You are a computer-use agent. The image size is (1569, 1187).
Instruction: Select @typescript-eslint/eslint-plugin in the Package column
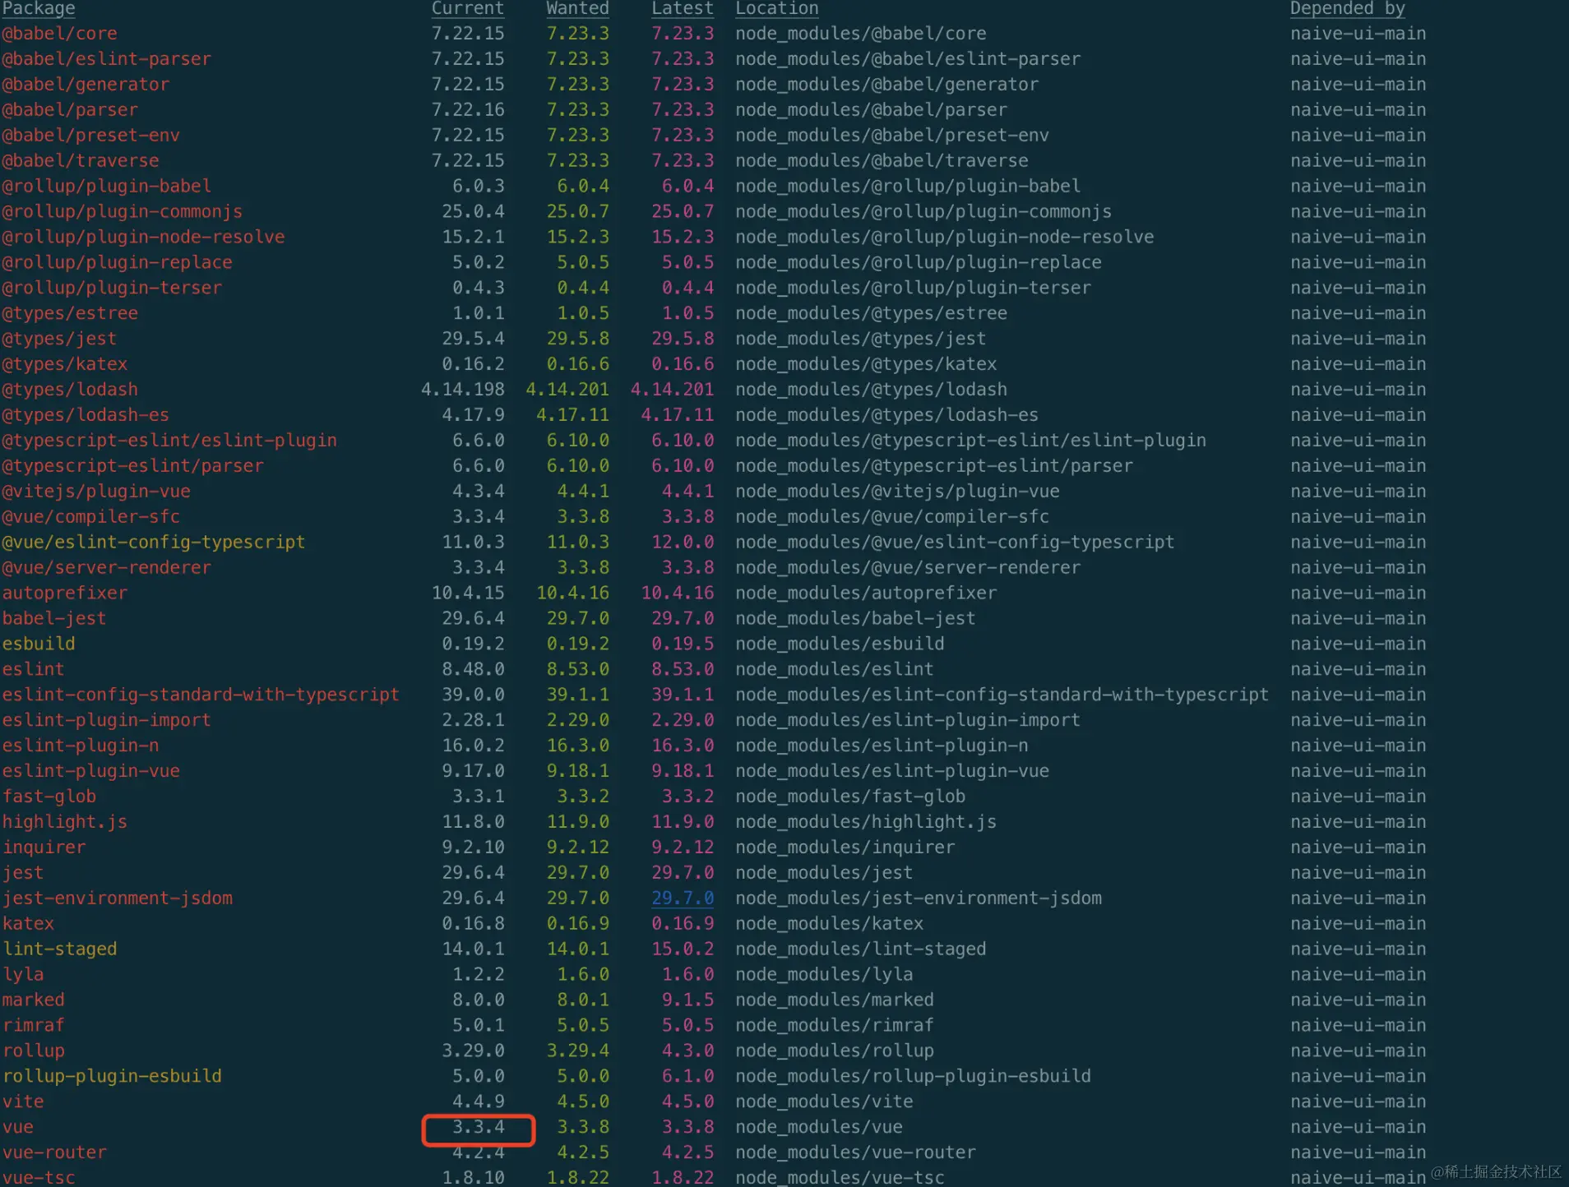(169, 441)
